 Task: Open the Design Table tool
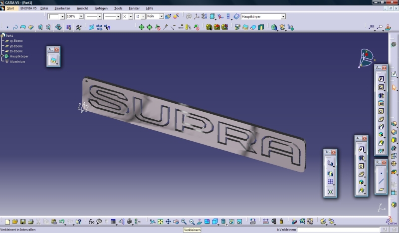113,222
